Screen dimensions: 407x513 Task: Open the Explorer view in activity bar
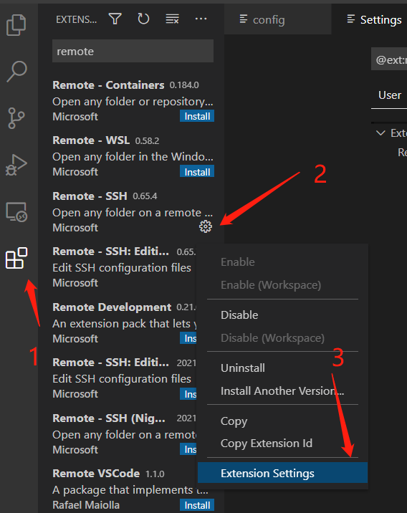click(x=16, y=25)
